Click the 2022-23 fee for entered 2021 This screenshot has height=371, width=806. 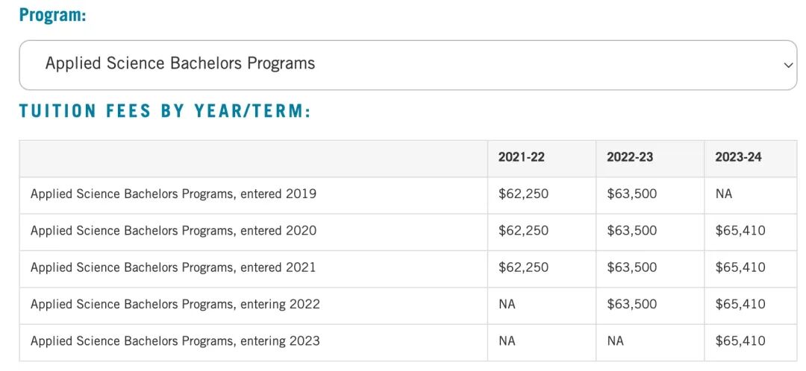631,267
